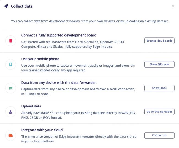This screenshot has height=148, width=179.
Task: Click the orange cloud integration icon
Action: [10, 135]
